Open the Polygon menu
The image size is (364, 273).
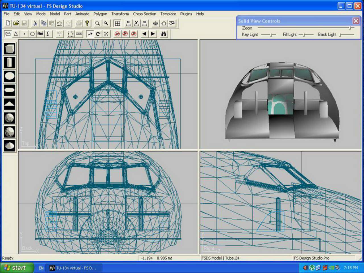pyautogui.click(x=100, y=14)
